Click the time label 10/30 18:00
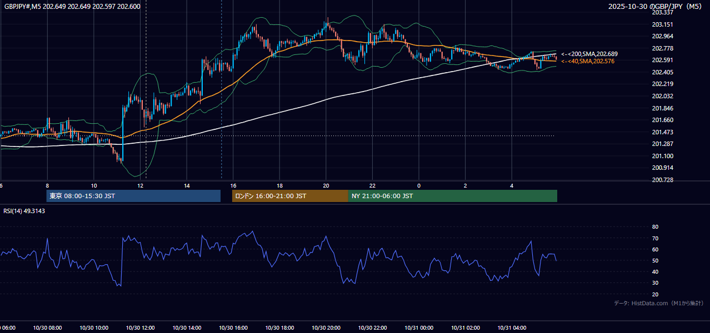This screenshot has width=710, height=333. (x=279, y=328)
